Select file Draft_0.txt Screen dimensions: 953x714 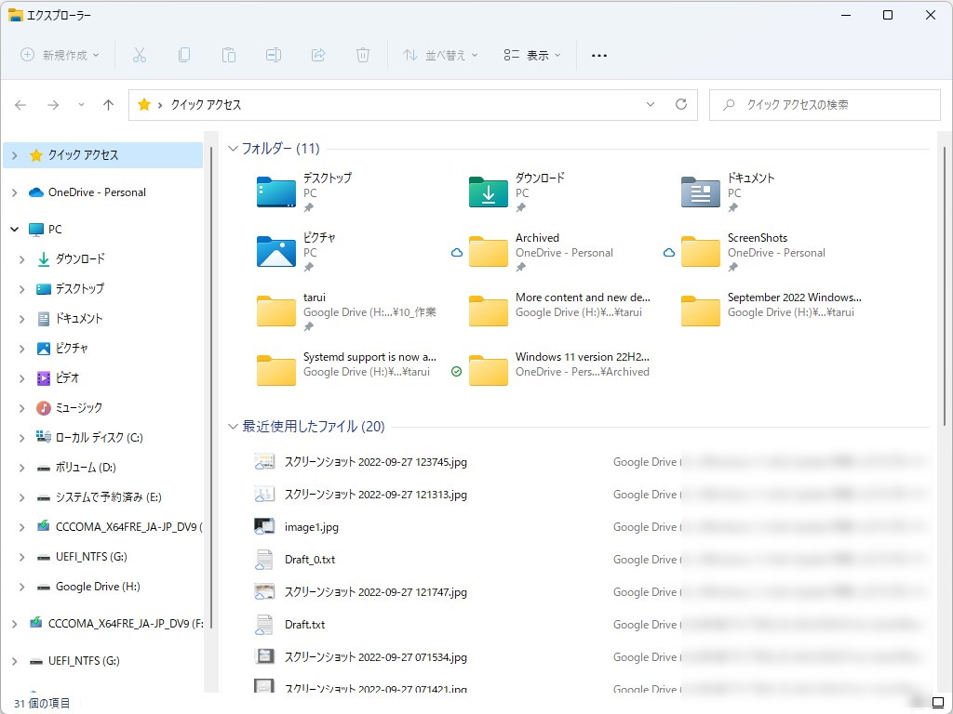[x=310, y=560]
